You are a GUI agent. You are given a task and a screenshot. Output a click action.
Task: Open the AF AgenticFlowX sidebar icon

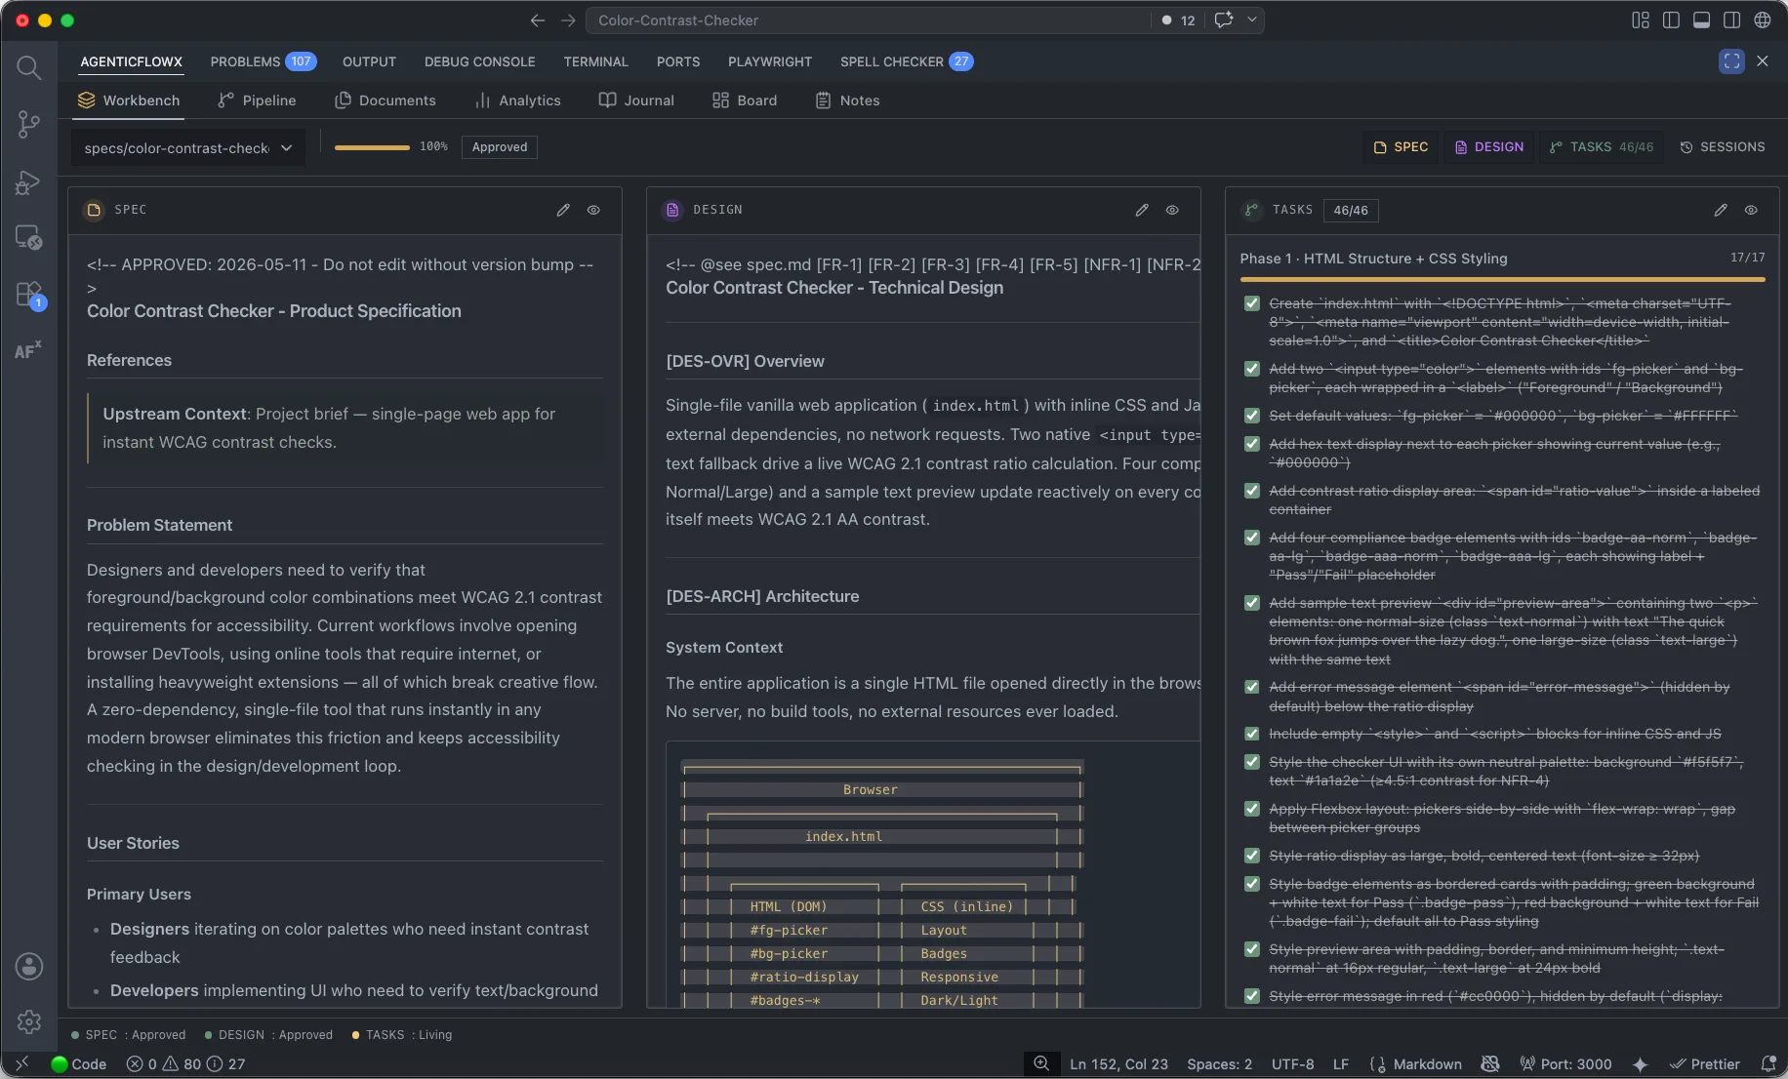point(28,350)
